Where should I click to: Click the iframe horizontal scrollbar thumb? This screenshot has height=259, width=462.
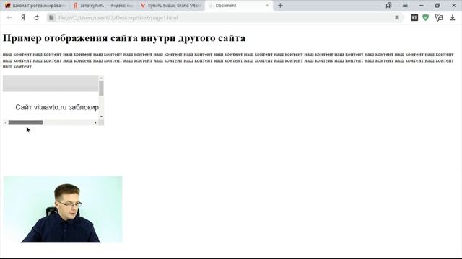[26, 122]
